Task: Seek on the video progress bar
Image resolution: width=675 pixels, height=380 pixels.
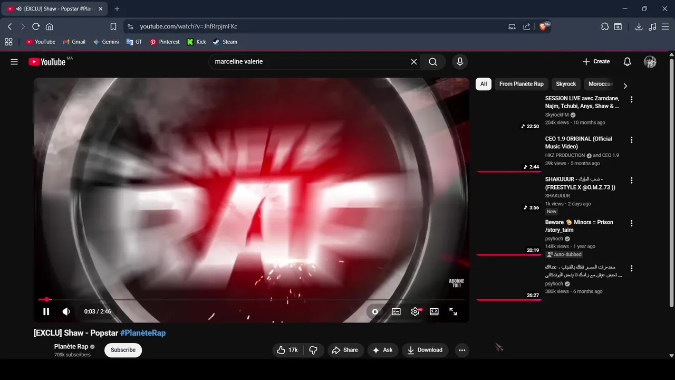Action: pyautogui.click(x=252, y=299)
